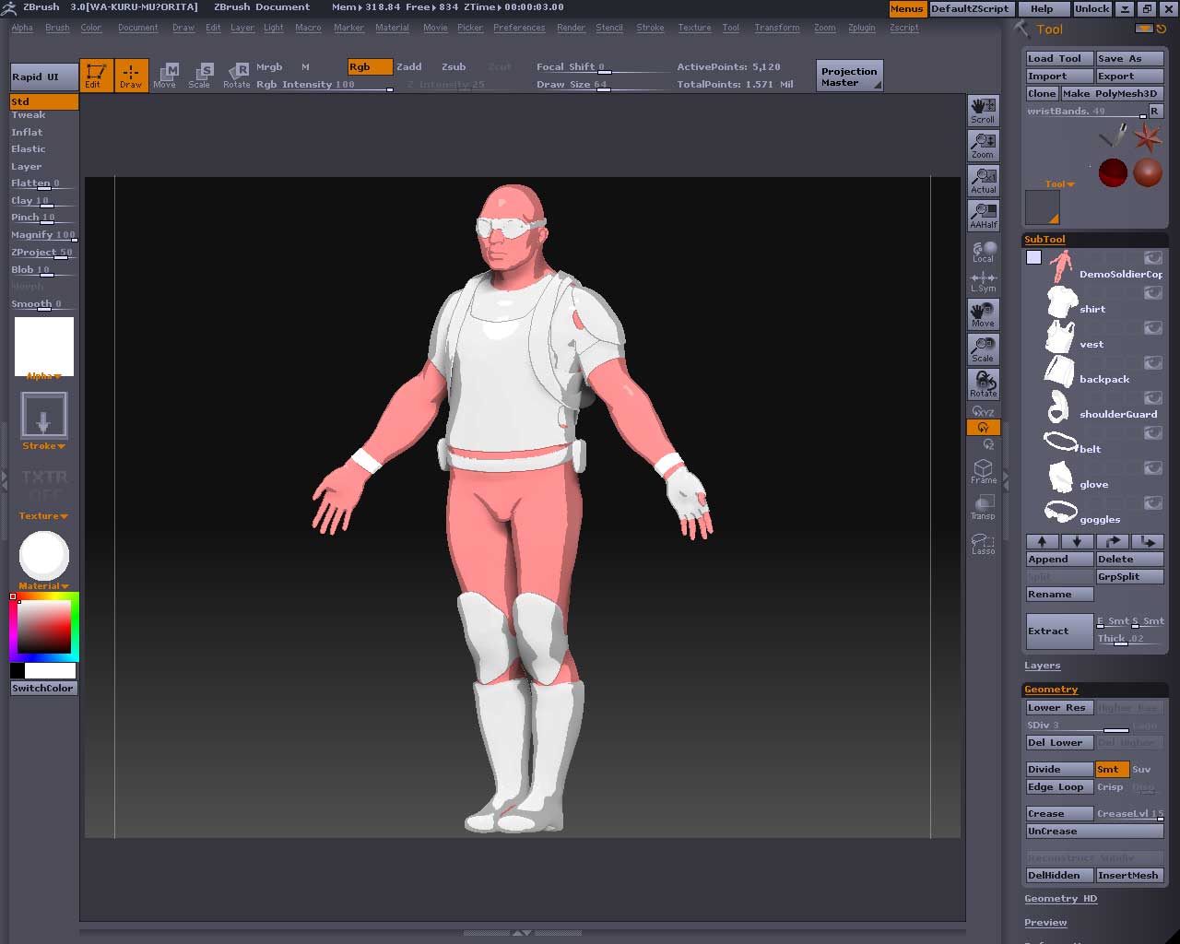The image size is (1180, 944).
Task: Toggle visibility of the goggles subtool
Action: [x=1153, y=503]
